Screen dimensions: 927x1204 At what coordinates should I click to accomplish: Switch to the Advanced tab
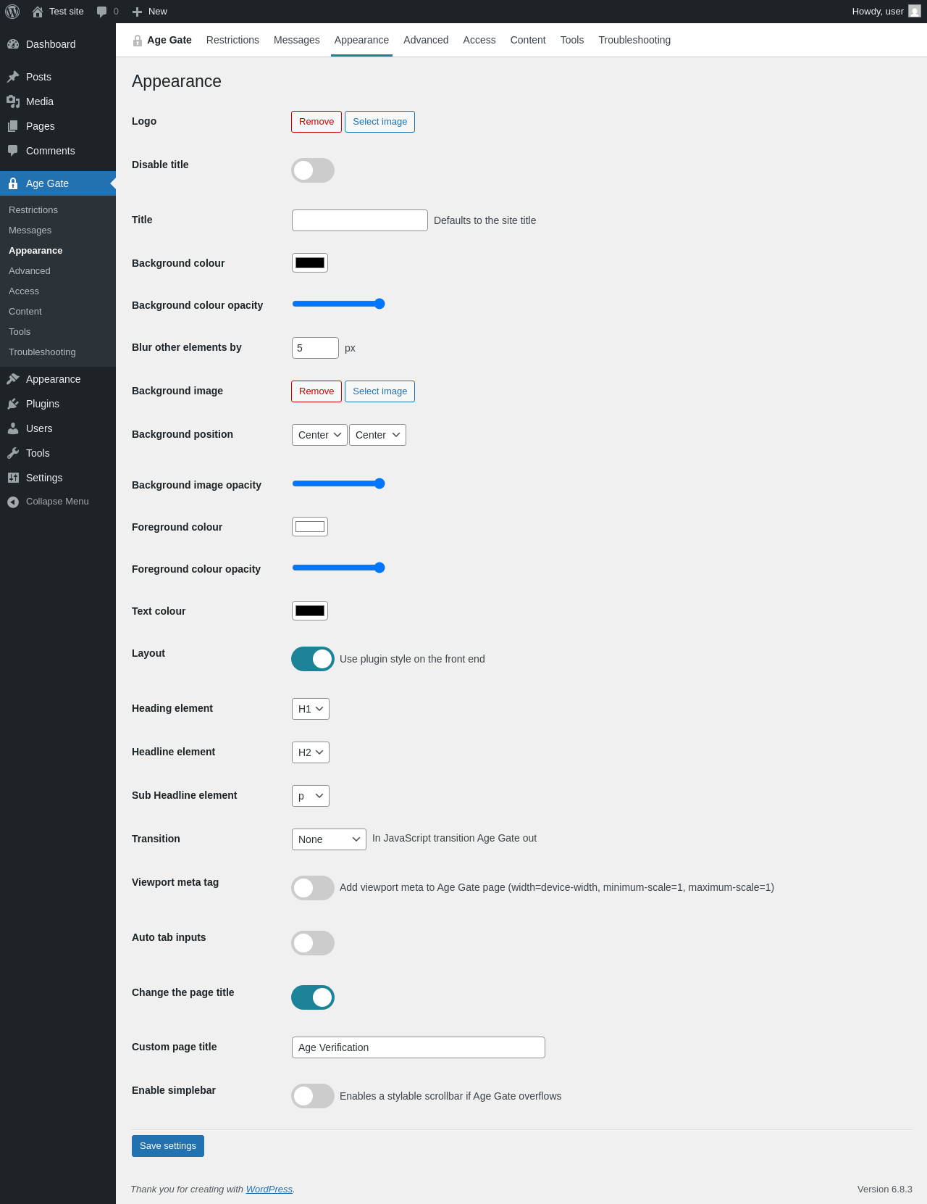point(426,40)
